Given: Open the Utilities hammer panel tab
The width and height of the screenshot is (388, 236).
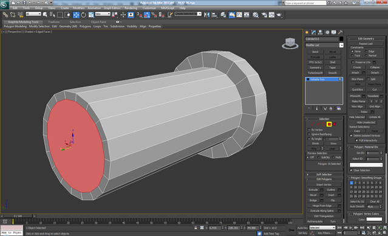Looking at the screenshot, I should [x=341, y=32].
